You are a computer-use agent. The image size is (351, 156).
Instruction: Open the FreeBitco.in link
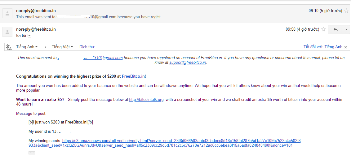tap(133, 76)
